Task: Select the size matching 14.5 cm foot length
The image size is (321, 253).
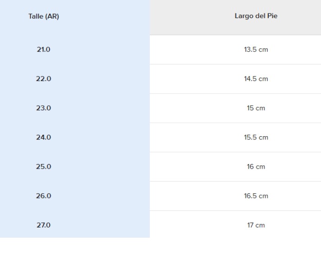Action: 44,79
